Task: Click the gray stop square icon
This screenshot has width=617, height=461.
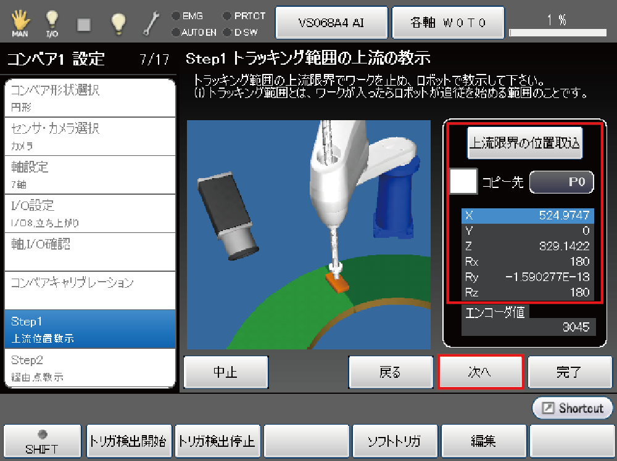Action: pyautogui.click(x=85, y=23)
